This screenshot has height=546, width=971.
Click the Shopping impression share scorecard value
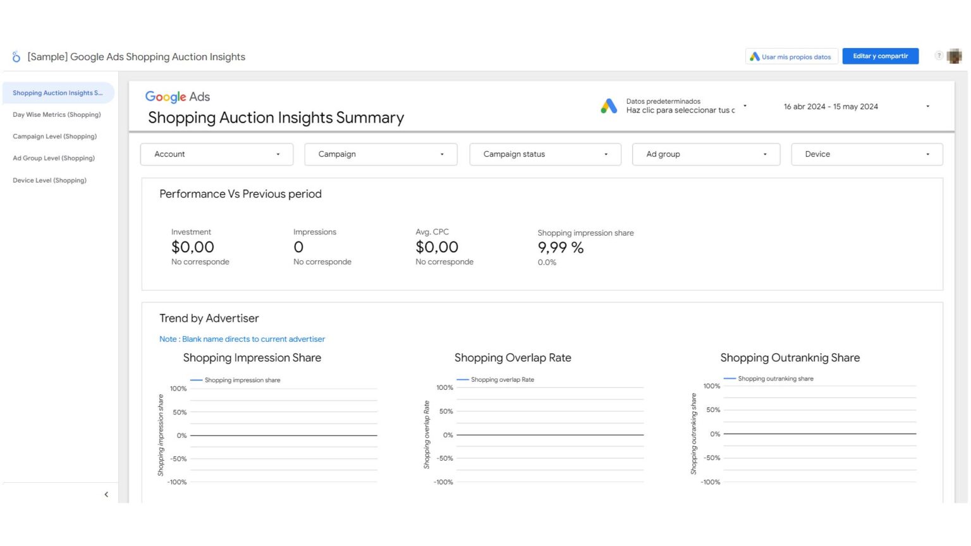[561, 248]
